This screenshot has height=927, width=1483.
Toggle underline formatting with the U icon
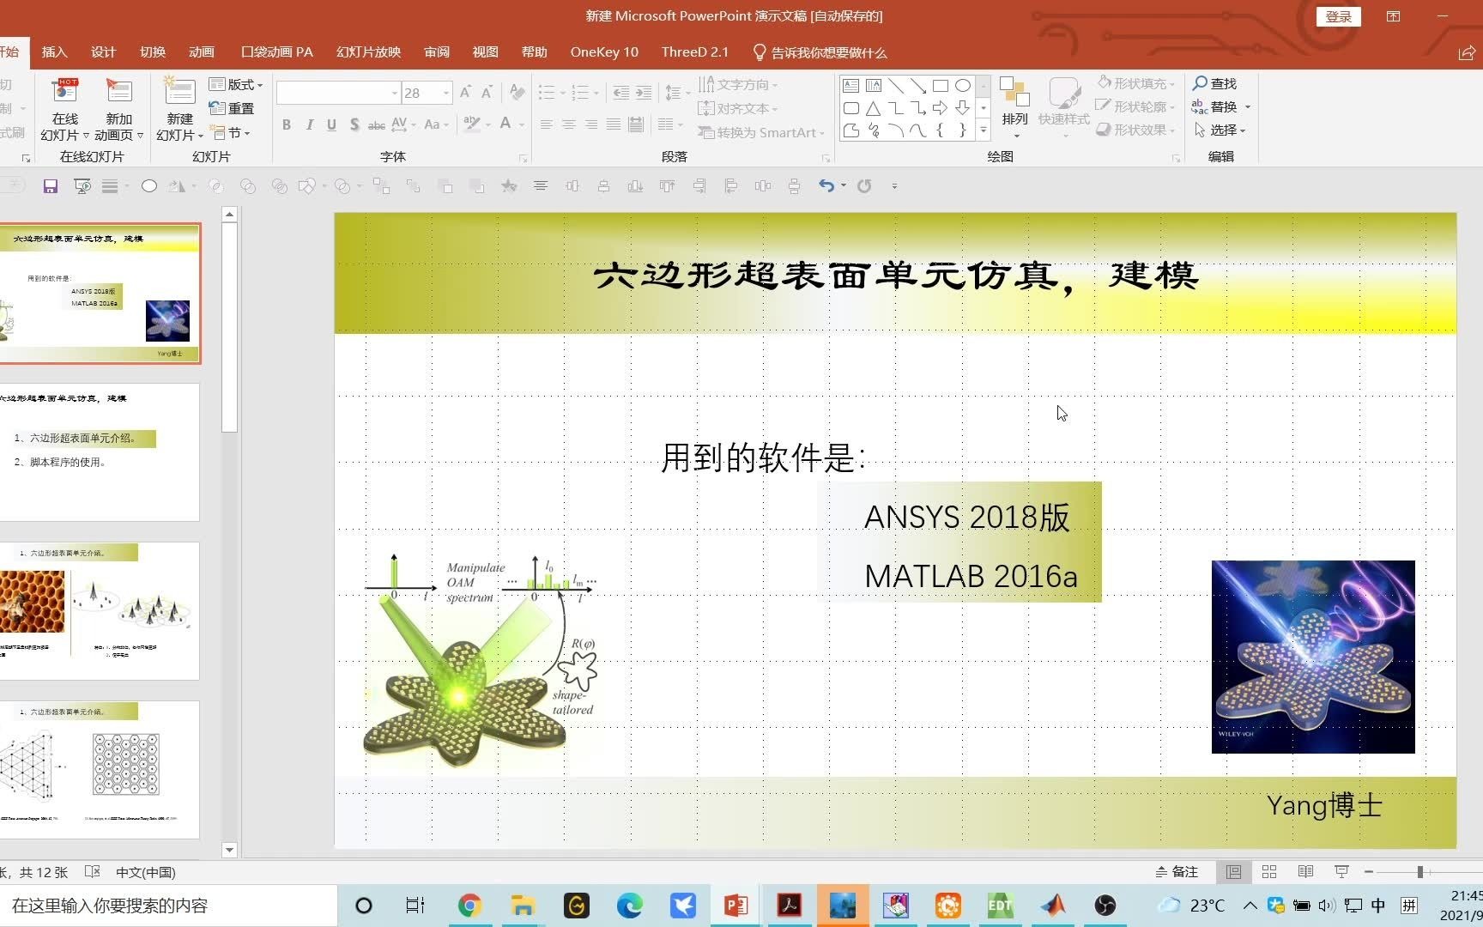(331, 124)
